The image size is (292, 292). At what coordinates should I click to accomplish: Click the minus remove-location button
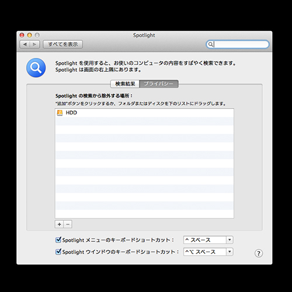point(68,224)
